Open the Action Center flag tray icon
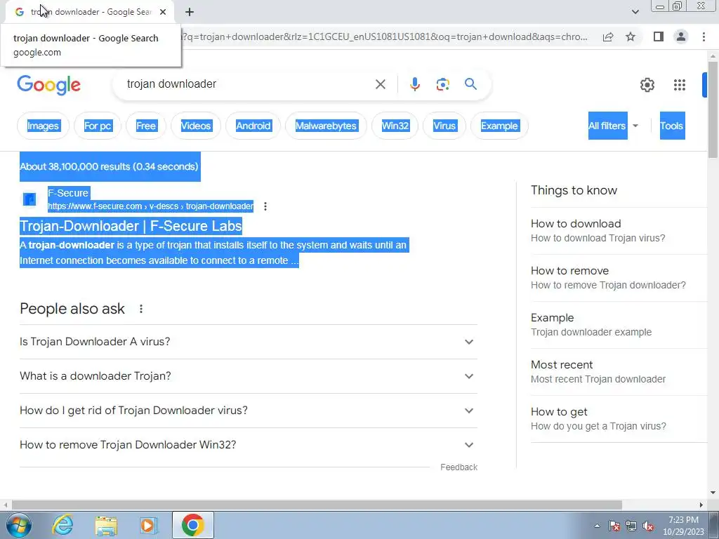This screenshot has width=719, height=539. (x=614, y=526)
